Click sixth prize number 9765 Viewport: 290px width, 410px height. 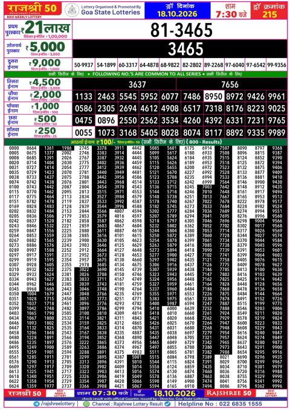tap(277, 121)
